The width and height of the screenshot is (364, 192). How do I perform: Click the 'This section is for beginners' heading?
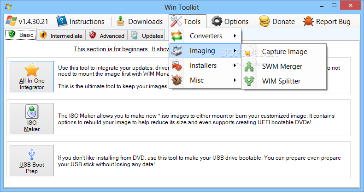pos(122,49)
